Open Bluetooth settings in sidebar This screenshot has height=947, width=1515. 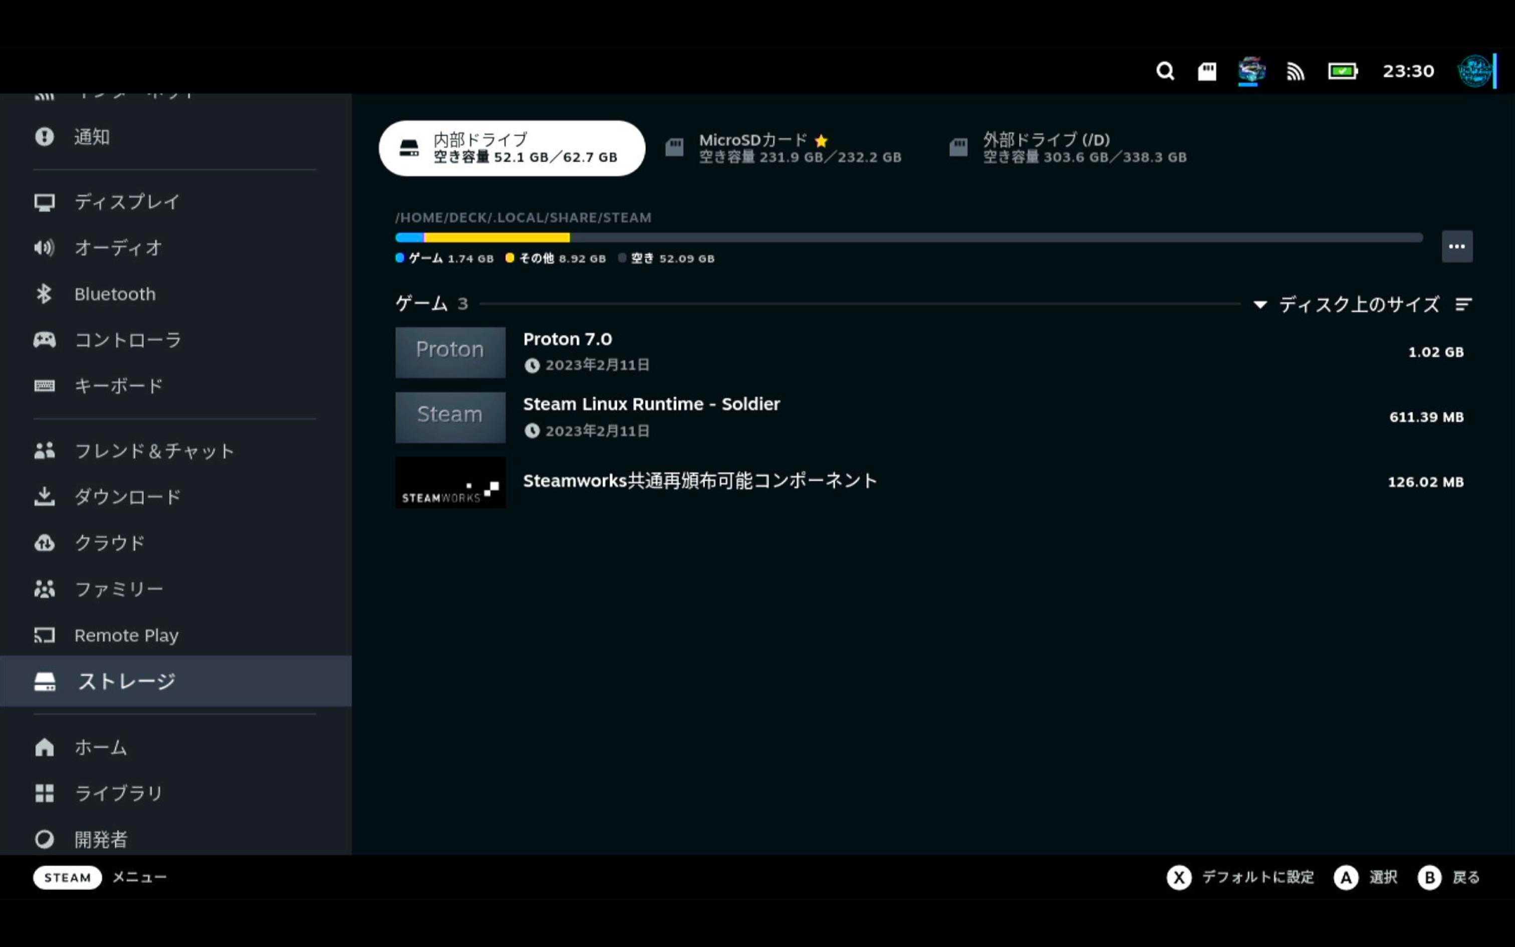point(115,294)
